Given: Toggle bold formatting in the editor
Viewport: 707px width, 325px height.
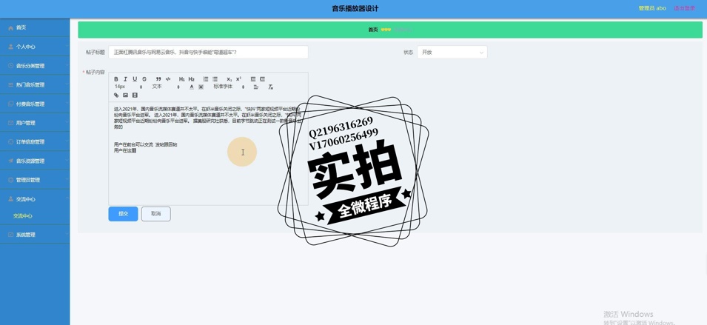Looking at the screenshot, I should click(x=116, y=79).
